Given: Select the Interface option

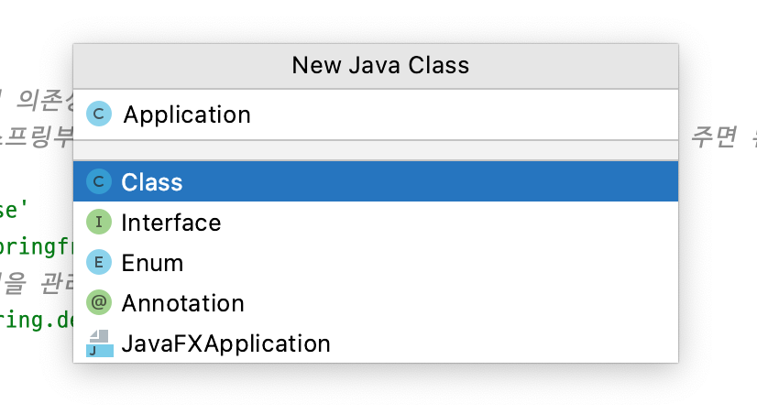Looking at the screenshot, I should tap(376, 223).
